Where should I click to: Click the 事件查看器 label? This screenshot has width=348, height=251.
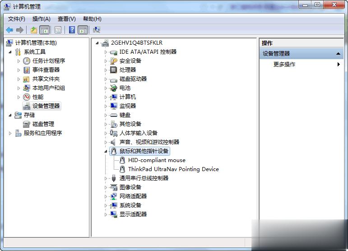pos(46,70)
